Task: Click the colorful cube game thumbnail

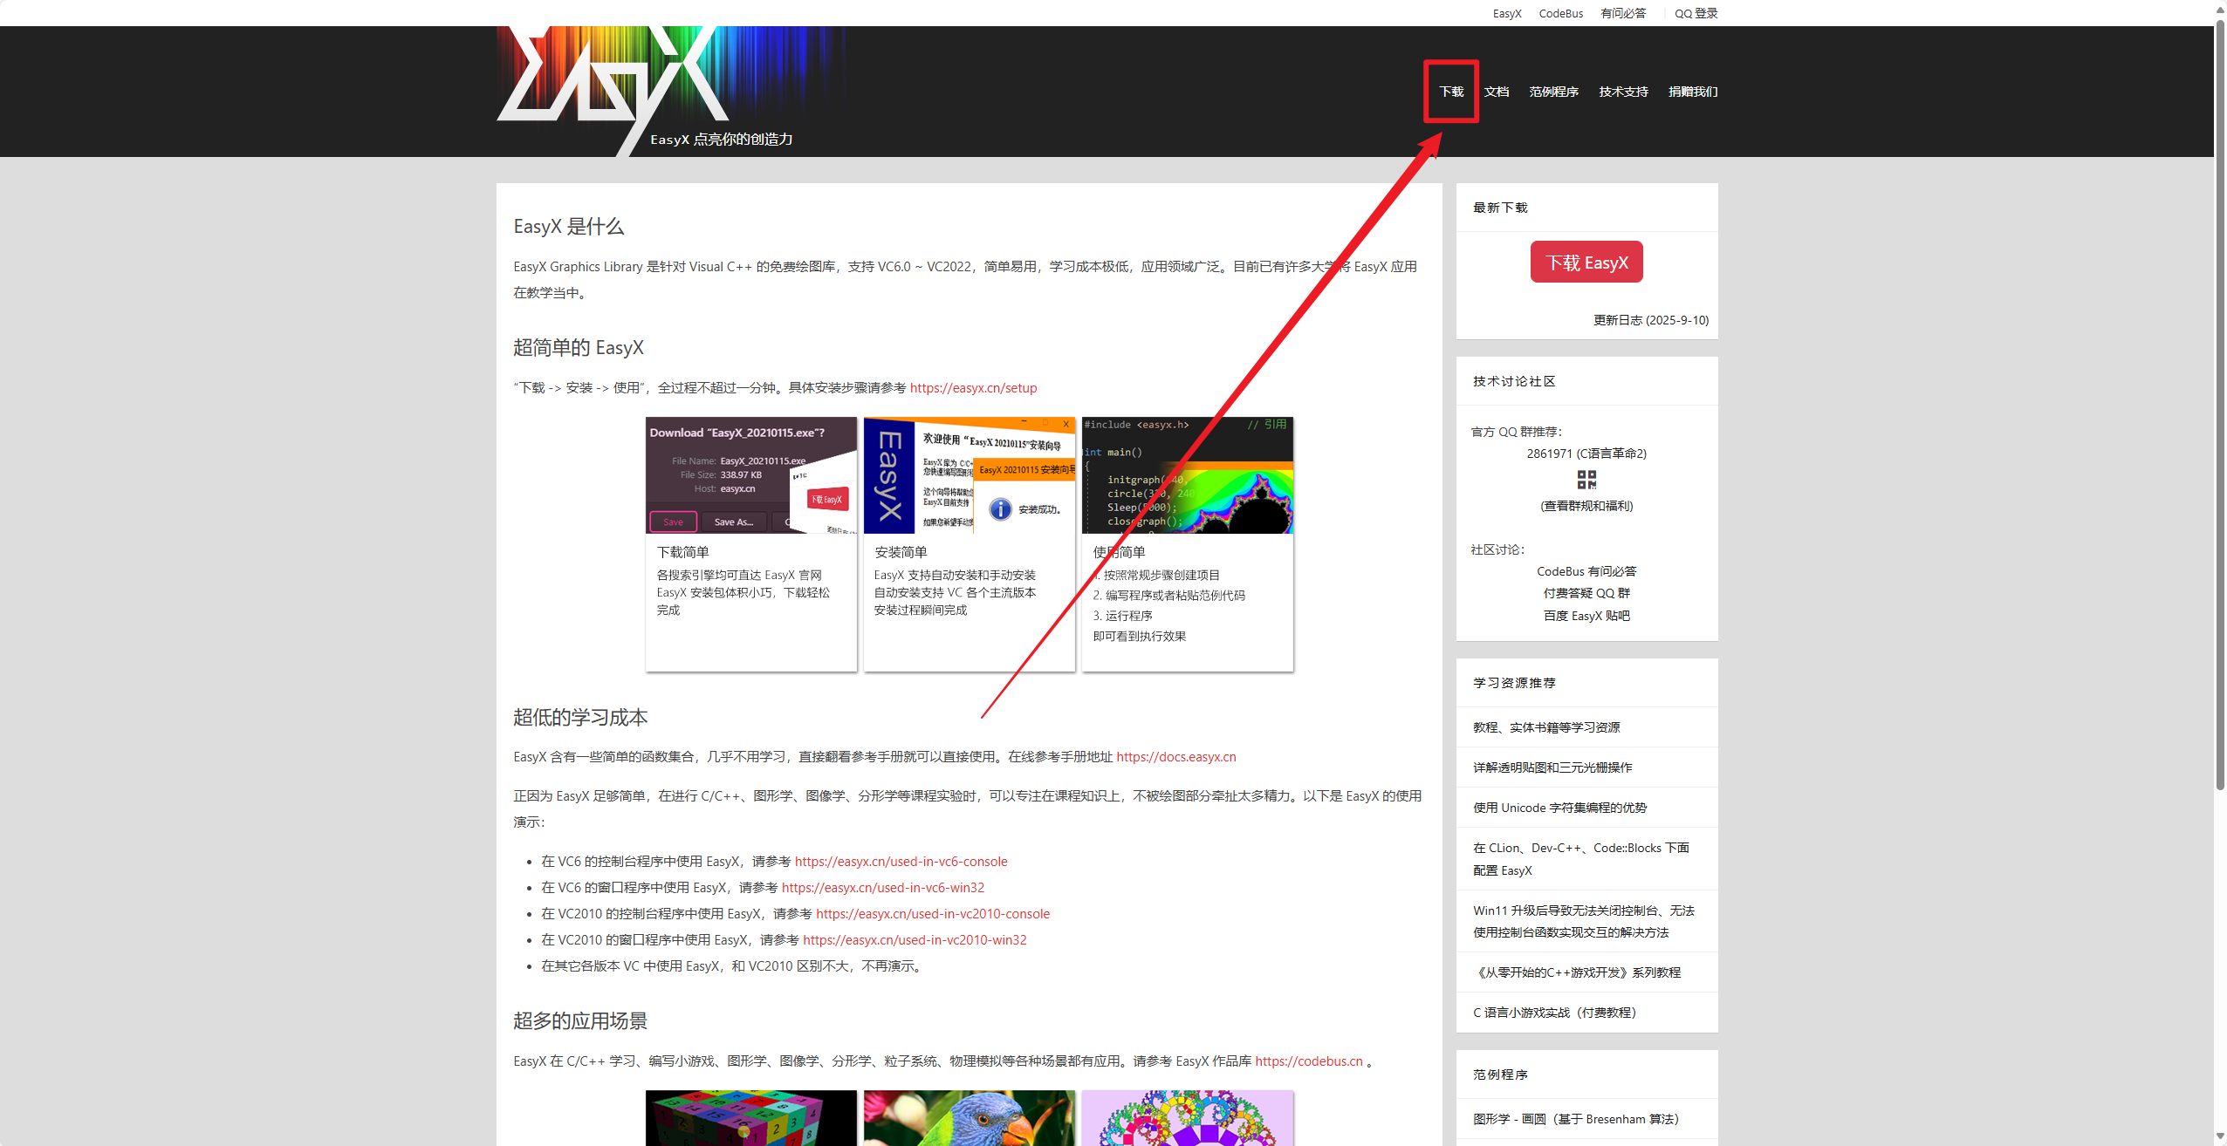Action: pyautogui.click(x=750, y=1118)
